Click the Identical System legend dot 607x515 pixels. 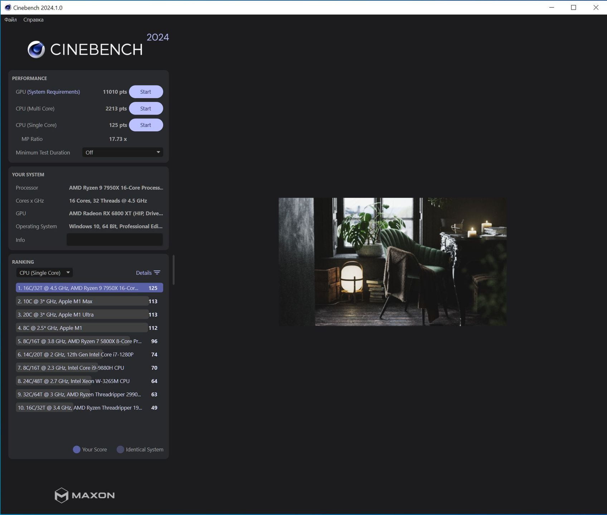coord(120,450)
